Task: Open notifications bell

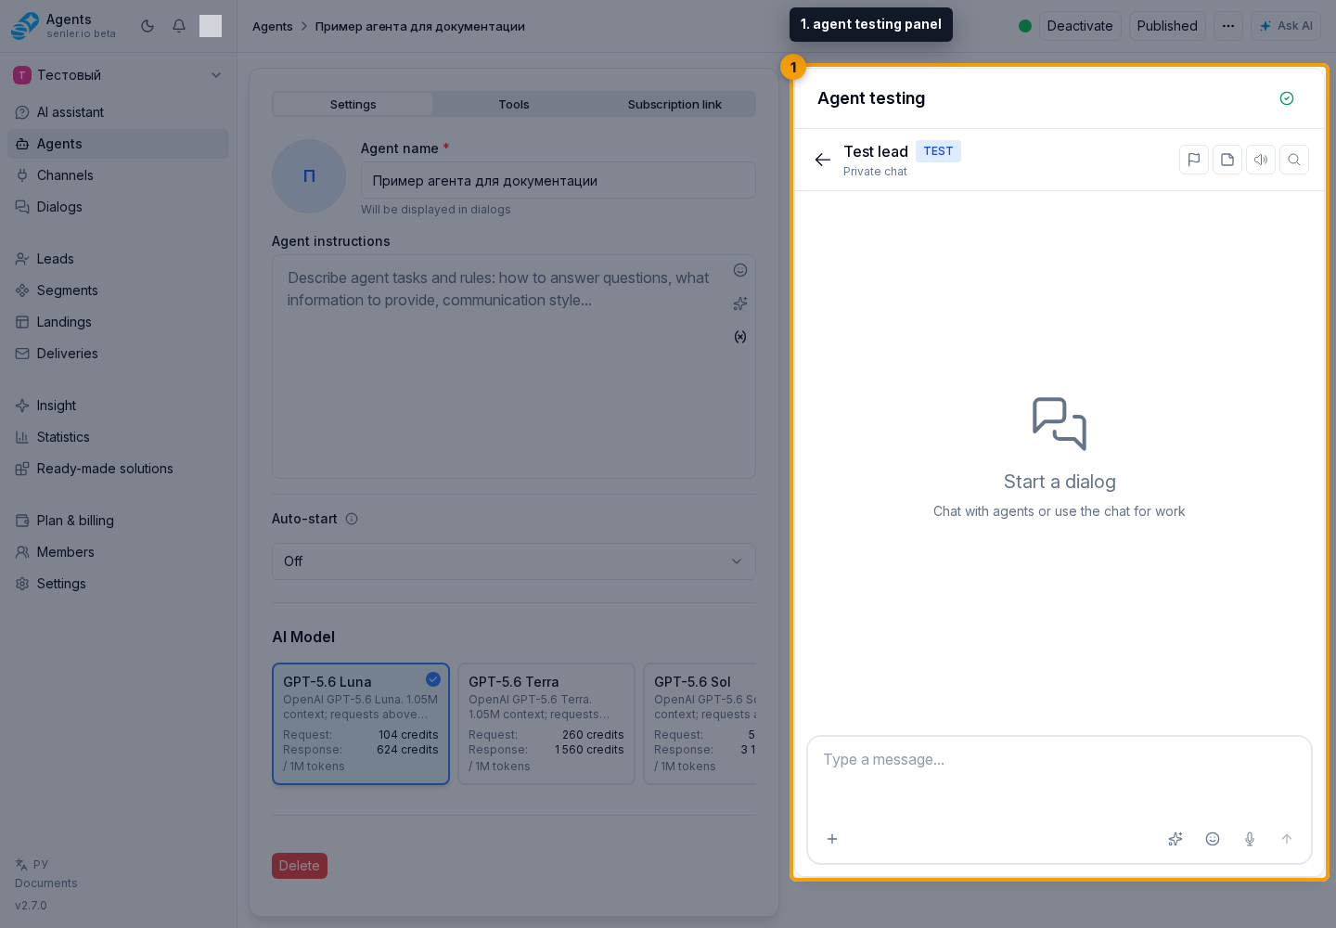Action: pos(179,26)
